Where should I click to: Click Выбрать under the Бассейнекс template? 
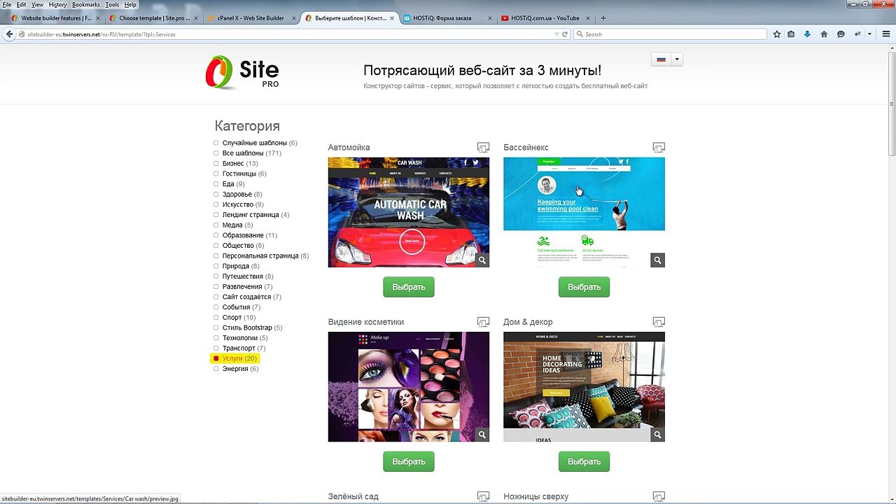coord(584,287)
